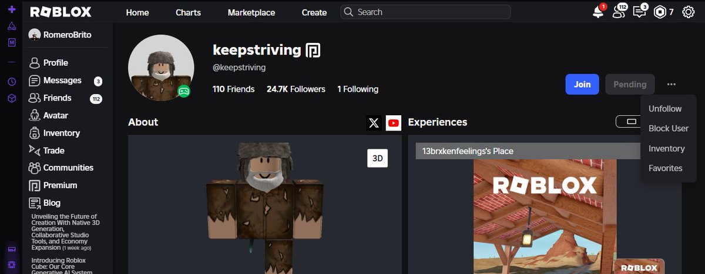Click the '1 Following' count
The height and width of the screenshot is (274, 705).
coord(358,89)
